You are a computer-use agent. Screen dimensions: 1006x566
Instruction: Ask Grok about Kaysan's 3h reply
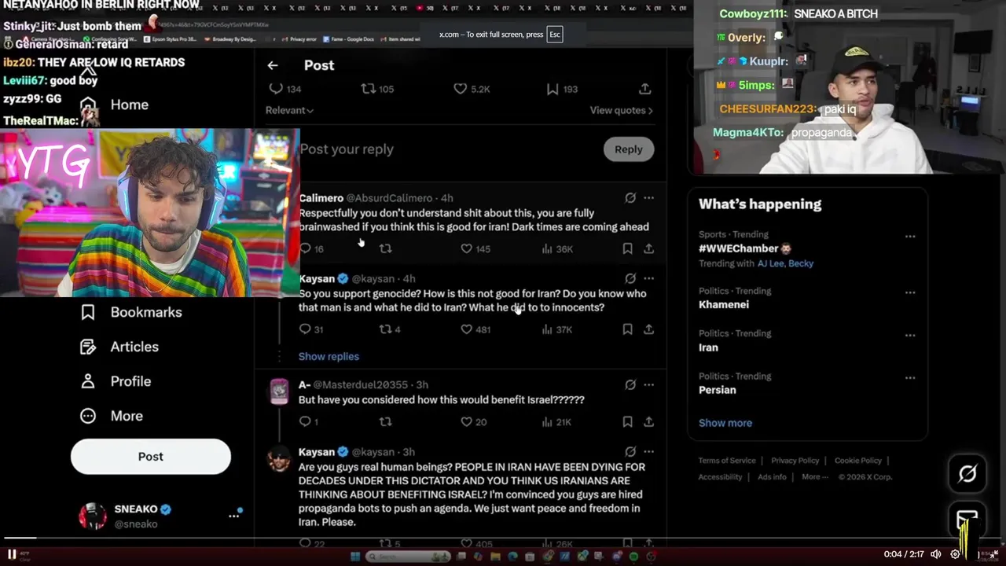[x=630, y=452]
